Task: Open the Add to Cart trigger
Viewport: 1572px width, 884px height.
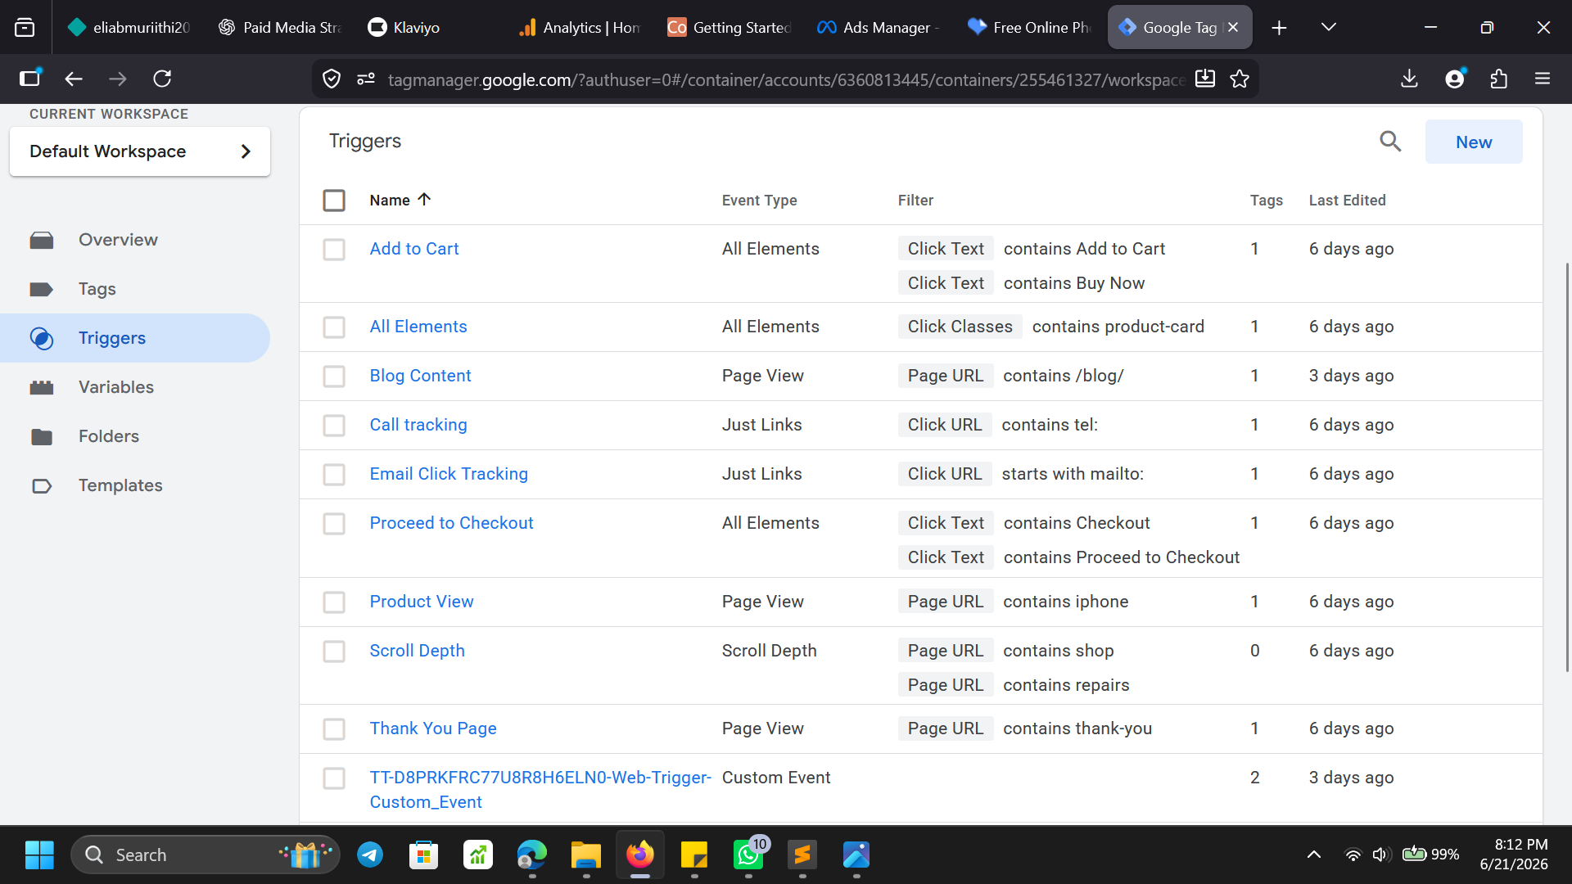Action: coord(414,249)
